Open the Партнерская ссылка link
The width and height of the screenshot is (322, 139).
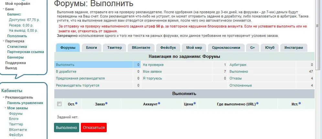[26, 52]
